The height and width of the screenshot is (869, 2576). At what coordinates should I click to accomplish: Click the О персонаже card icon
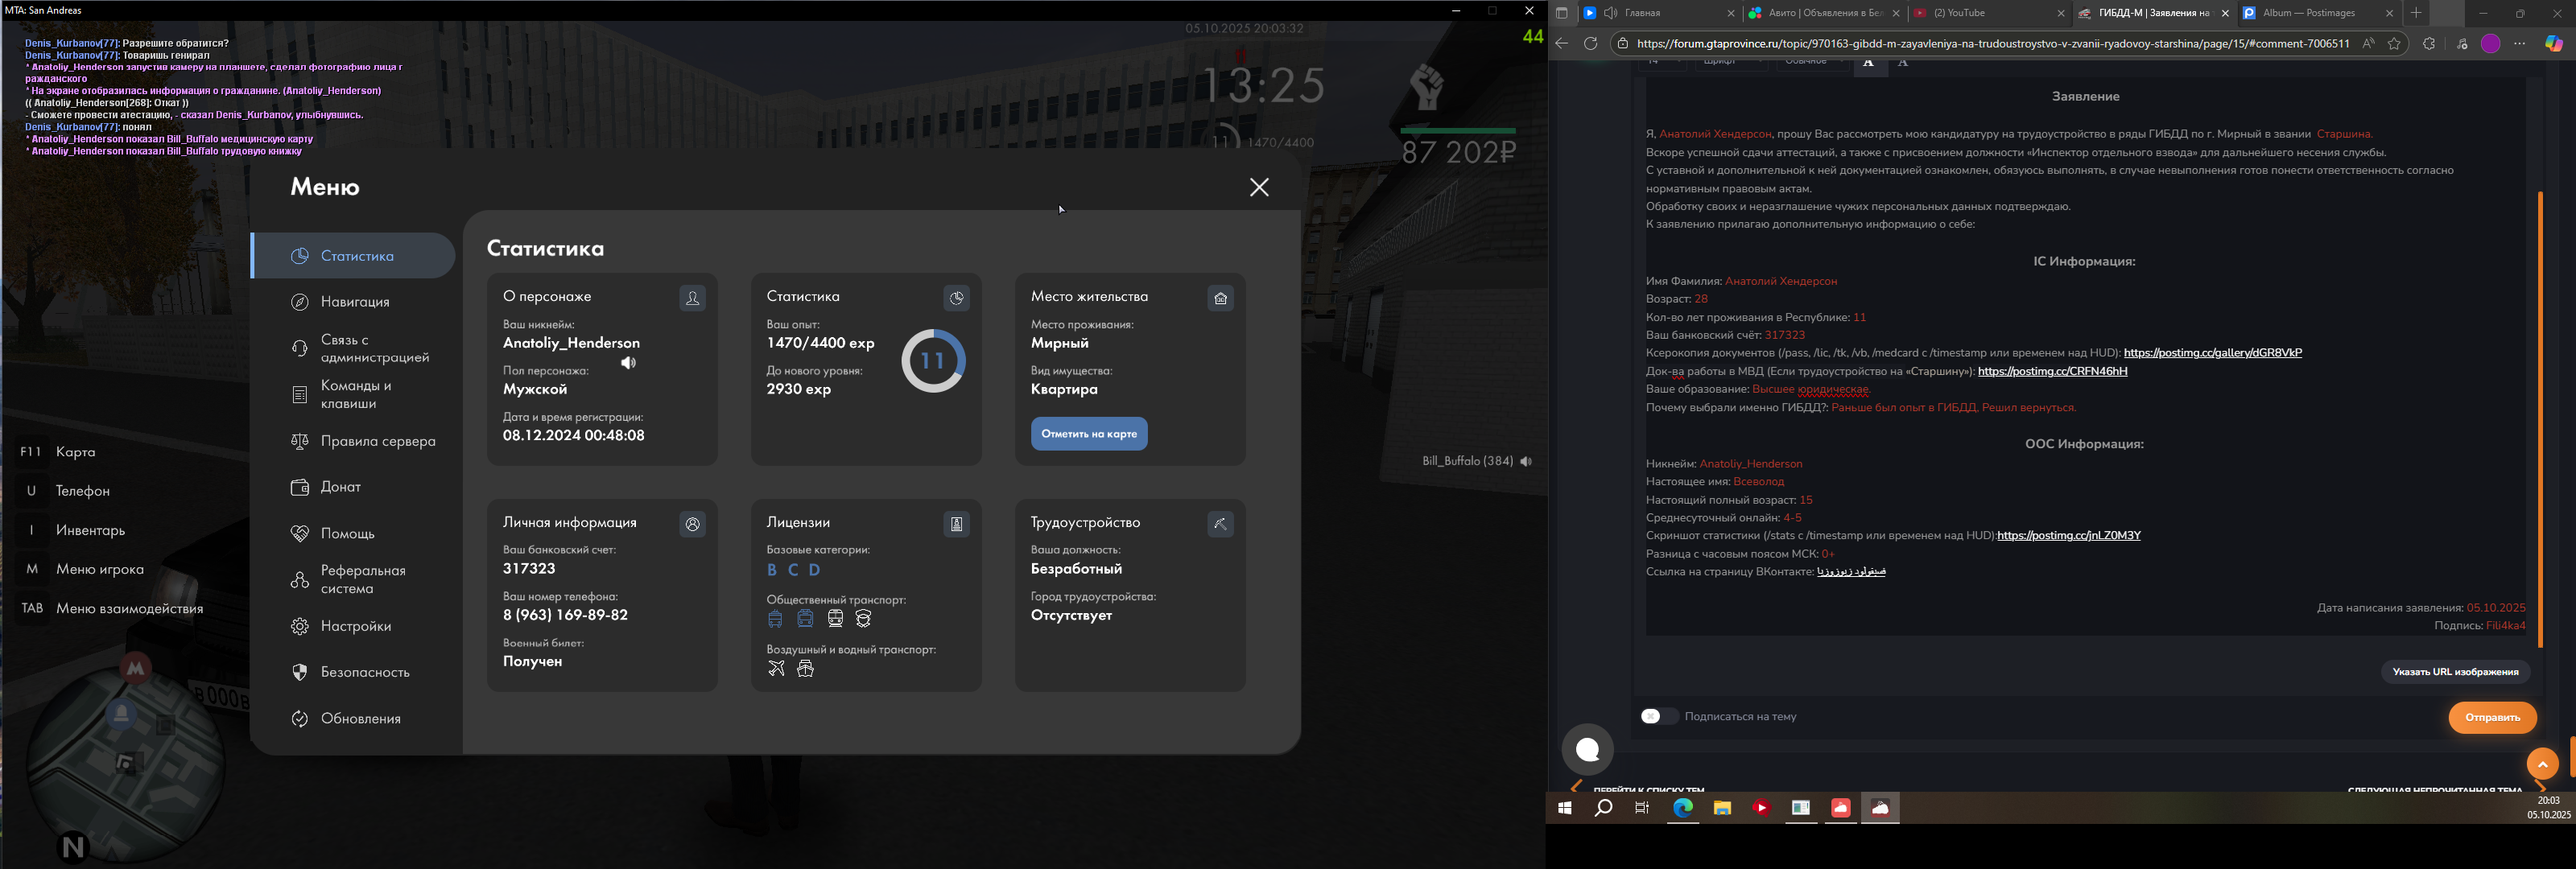click(x=692, y=298)
